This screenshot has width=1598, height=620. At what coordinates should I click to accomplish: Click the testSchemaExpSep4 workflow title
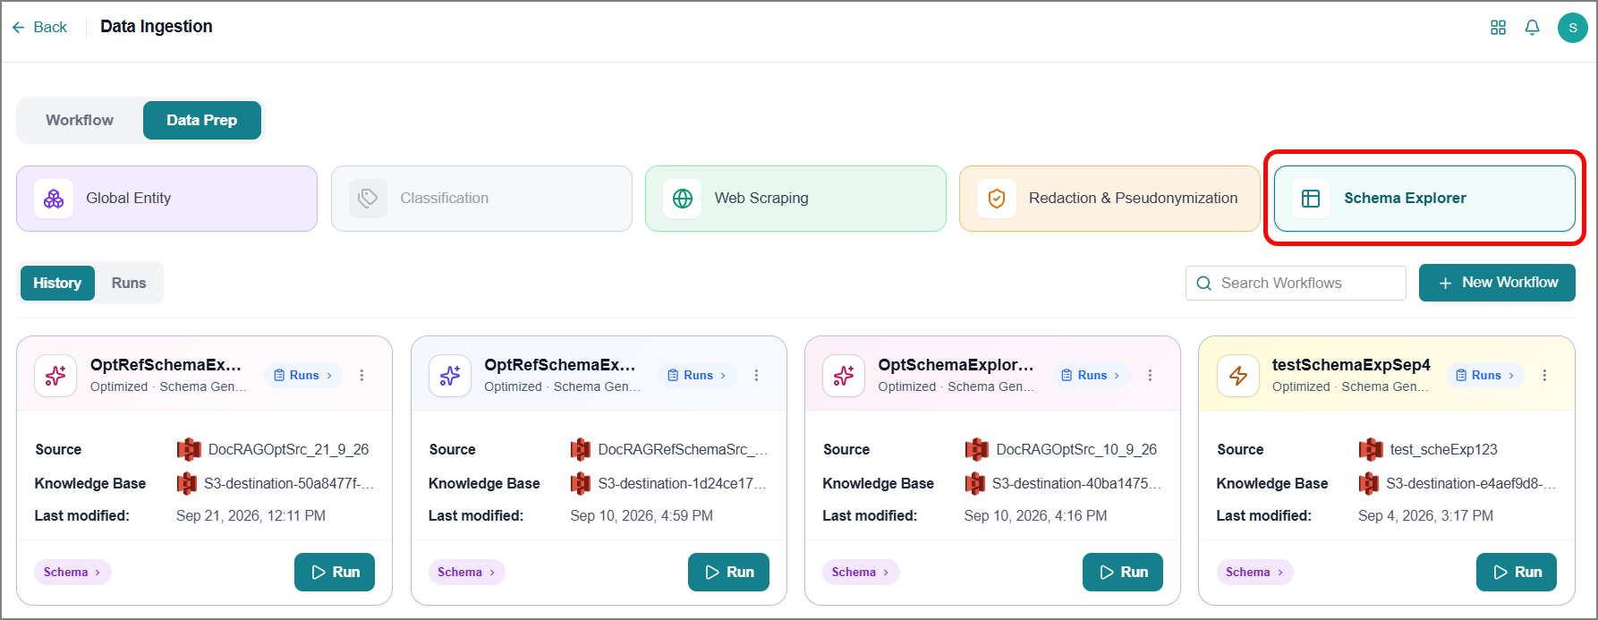pyautogui.click(x=1351, y=365)
